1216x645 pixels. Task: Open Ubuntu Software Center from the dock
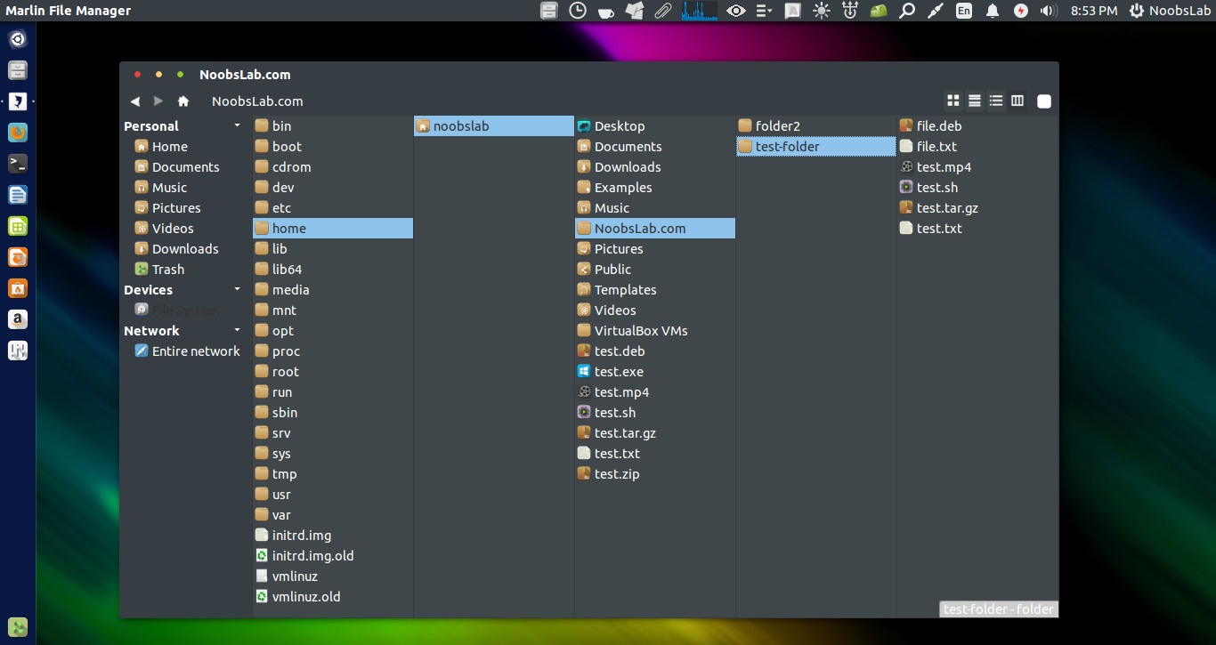(x=18, y=288)
